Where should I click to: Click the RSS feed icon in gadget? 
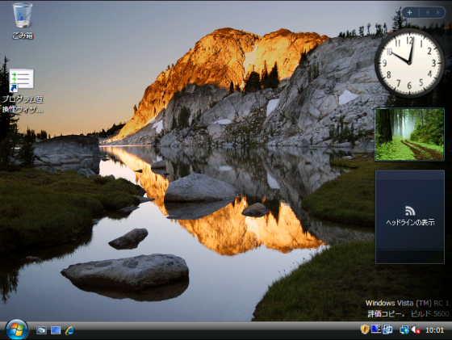click(410, 211)
